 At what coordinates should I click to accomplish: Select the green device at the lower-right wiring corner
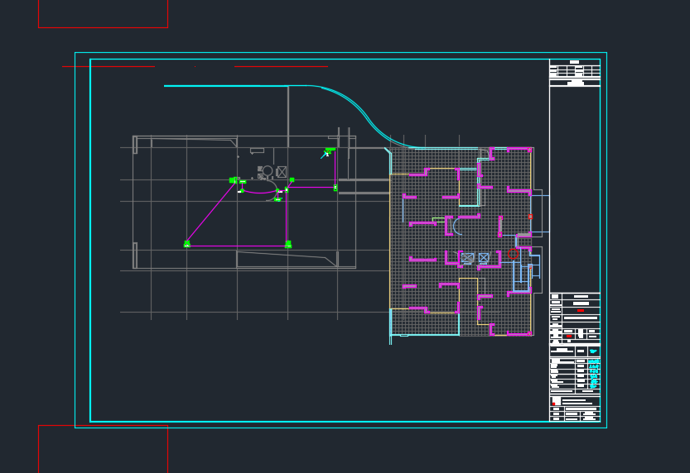coord(288,244)
